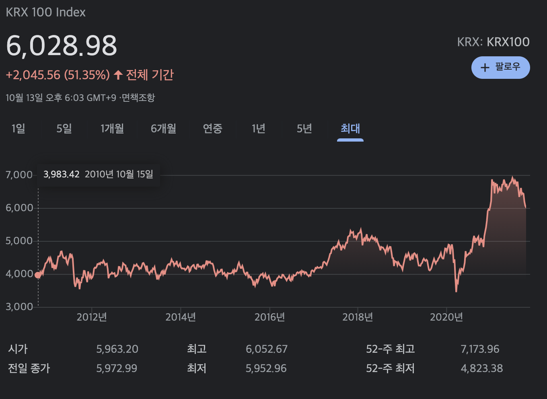Click the 2014년 x-axis label
547x399 pixels.
coord(181,317)
